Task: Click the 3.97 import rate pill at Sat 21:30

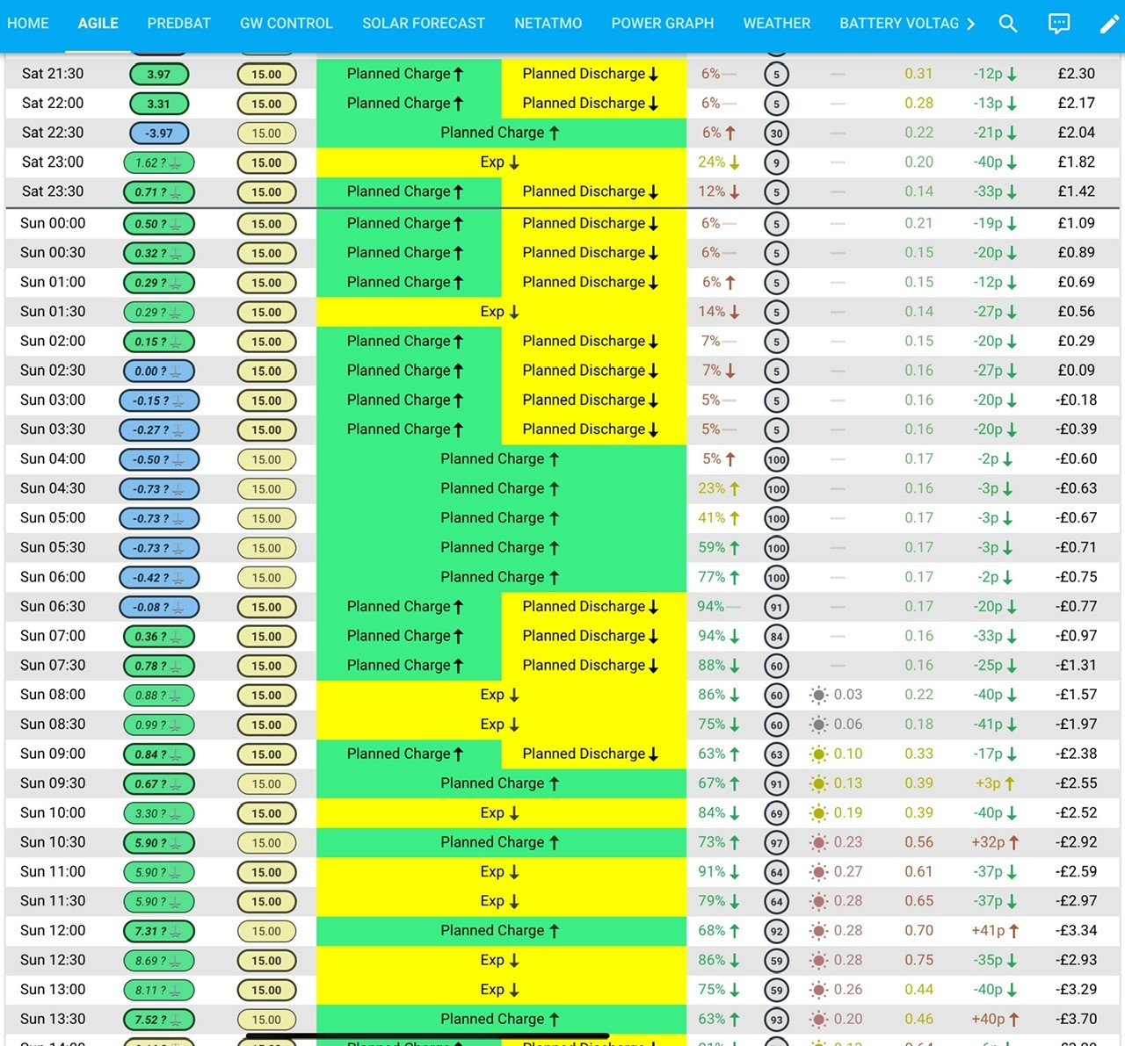Action: point(159,75)
